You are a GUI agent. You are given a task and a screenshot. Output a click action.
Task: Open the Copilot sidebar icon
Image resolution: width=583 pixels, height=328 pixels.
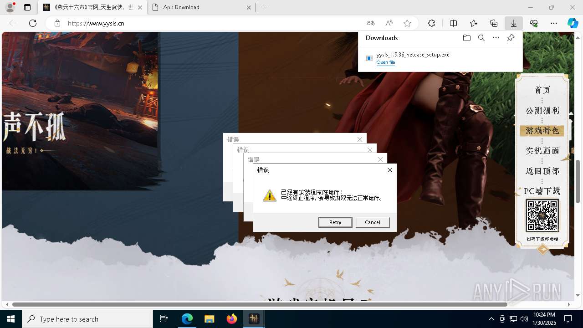(x=573, y=23)
